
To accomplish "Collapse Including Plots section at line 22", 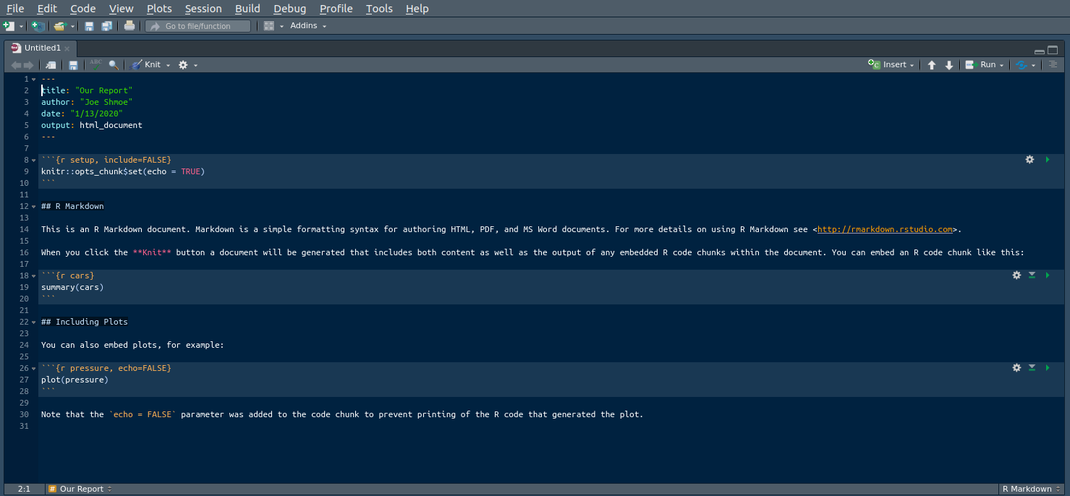I will click(x=33, y=322).
